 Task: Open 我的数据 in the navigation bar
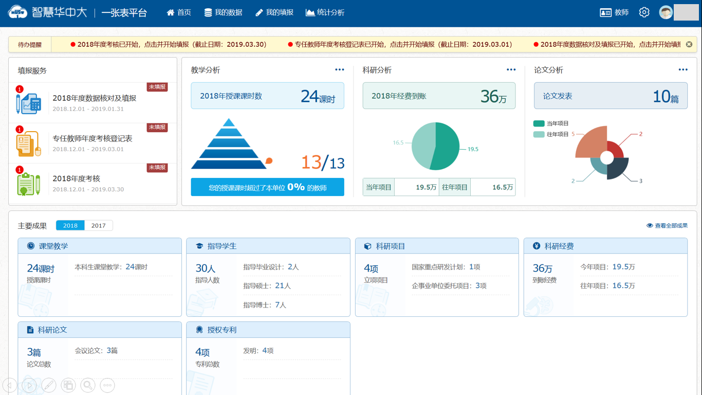click(x=223, y=12)
